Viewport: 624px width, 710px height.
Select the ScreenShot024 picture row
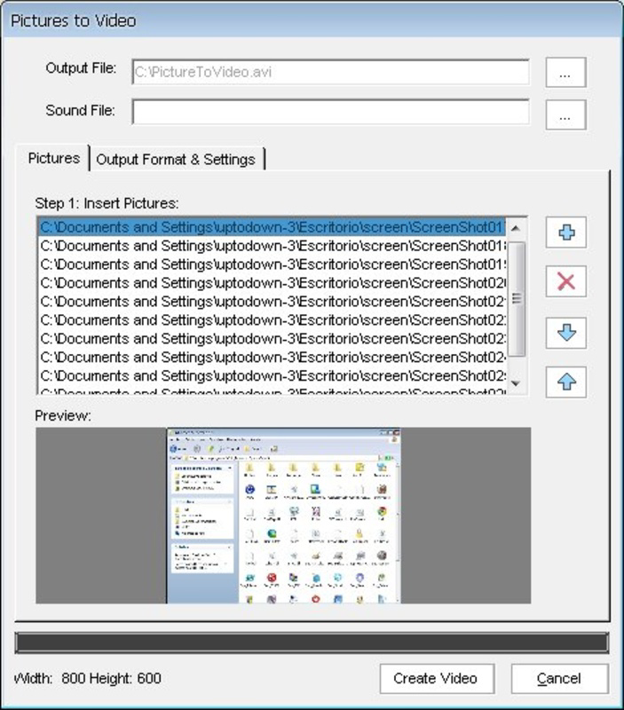273,357
